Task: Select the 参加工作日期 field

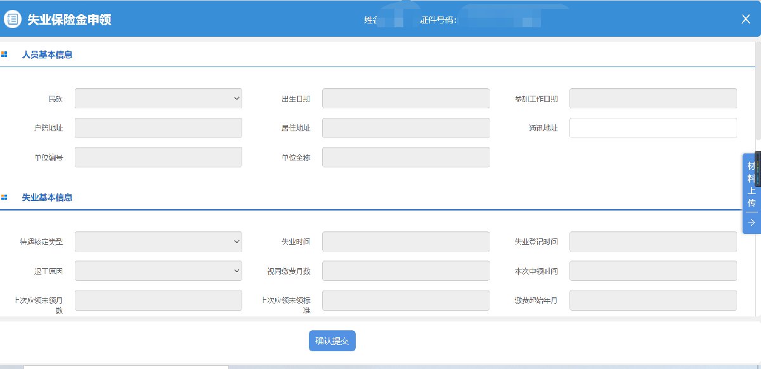Action: pos(653,98)
